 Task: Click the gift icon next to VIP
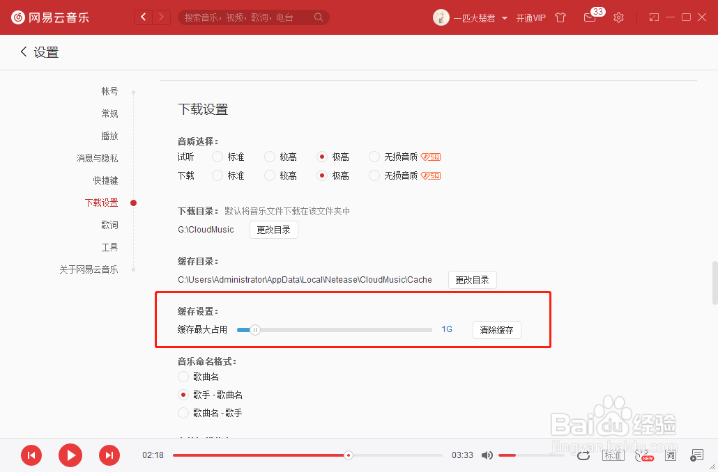(560, 17)
